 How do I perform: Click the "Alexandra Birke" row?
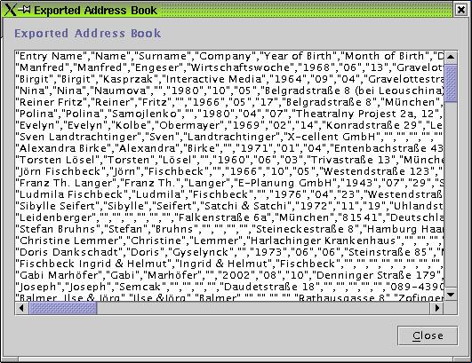tap(229, 148)
